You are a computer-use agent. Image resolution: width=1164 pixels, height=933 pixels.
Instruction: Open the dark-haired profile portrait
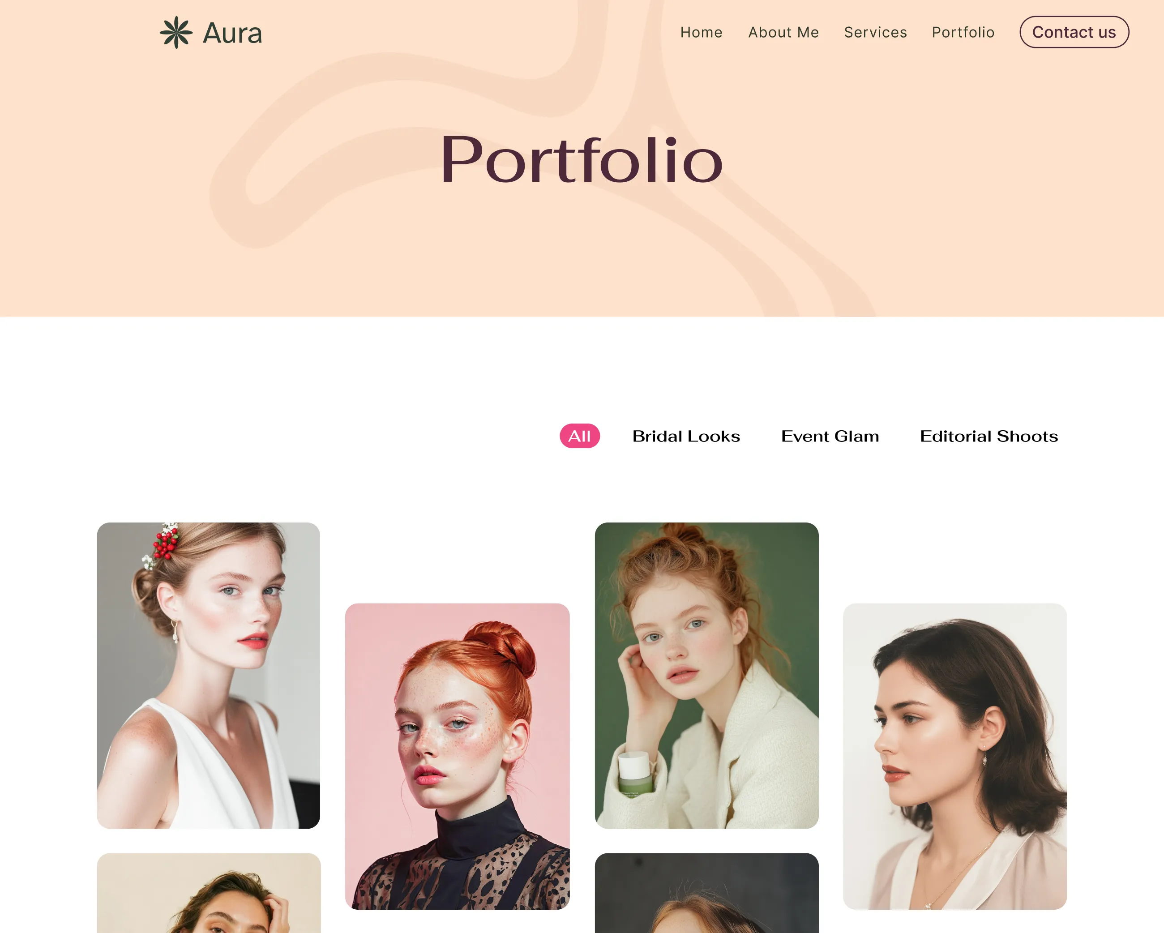click(x=954, y=757)
